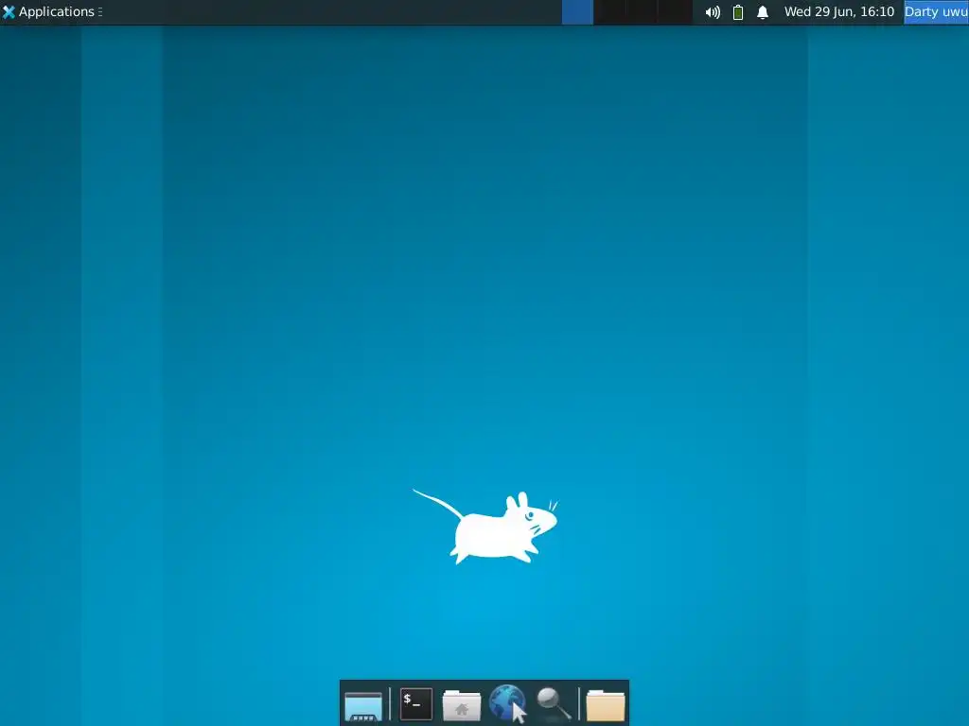The image size is (969, 726).
Task: Click Show Desktop icon in dock
Action: [x=363, y=705]
